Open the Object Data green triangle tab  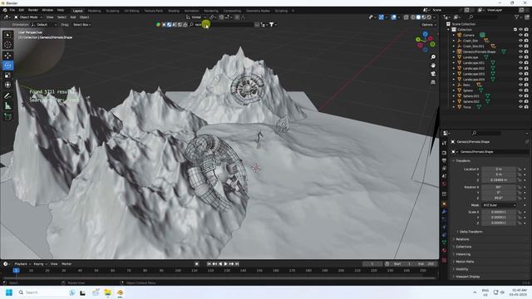[444, 243]
